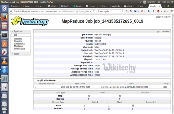174x114 pixels.
Task: Click the successful Maps count 51
Action: point(133,105)
